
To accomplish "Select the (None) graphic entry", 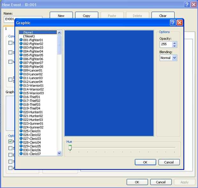I will pyautogui.click(x=38, y=33).
